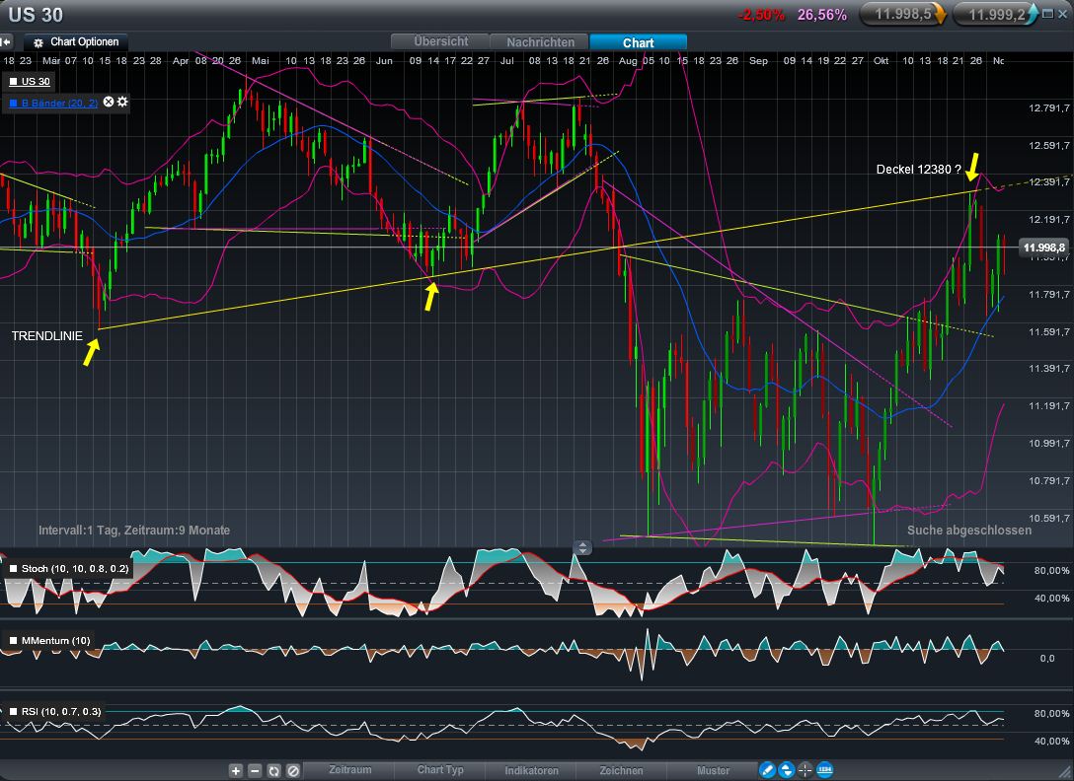The image size is (1074, 781).
Task: Click the clear drawings circle-slash icon
Action: [x=293, y=771]
